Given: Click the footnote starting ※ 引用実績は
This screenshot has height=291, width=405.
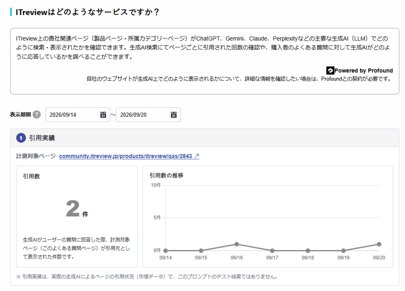Looking at the screenshot, I should click(x=147, y=277).
